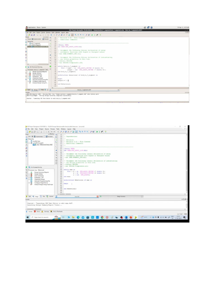
Task: Click Save icon in mux window toolbar
Action: coord(32,132)
